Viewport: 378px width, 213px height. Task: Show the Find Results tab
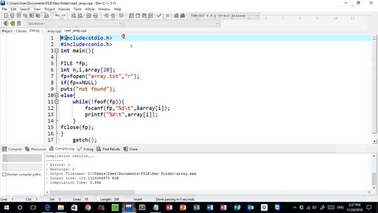[x=109, y=149]
